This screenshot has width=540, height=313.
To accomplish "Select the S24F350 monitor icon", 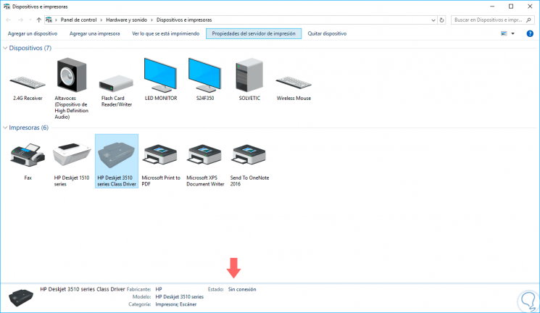I will (x=205, y=75).
